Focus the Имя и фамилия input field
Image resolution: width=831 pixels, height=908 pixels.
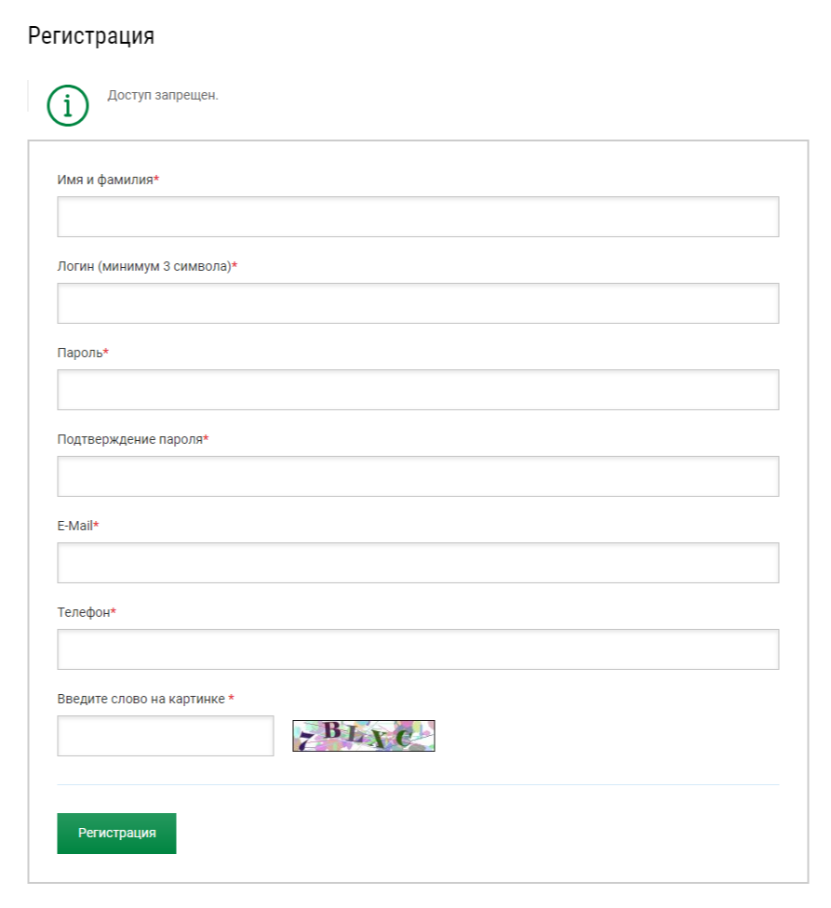tap(418, 217)
